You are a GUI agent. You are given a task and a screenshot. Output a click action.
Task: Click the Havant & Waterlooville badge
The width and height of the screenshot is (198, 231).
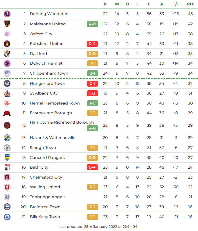click(x=7, y=138)
